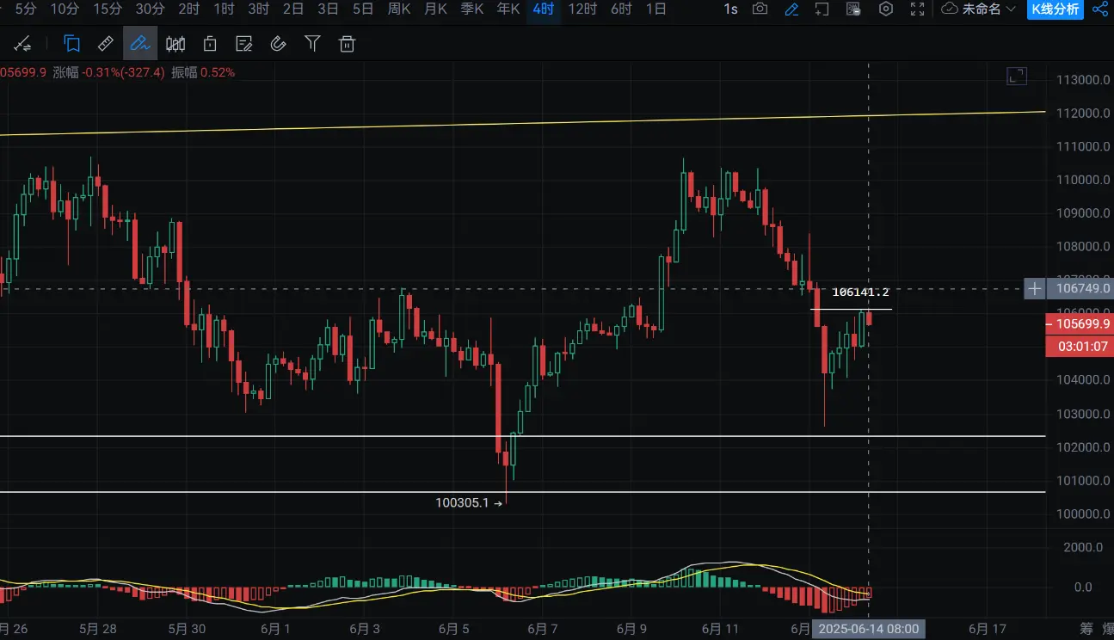Click the 106749.0 crosshair price tag
This screenshot has height=640, width=1114.
coord(1081,289)
